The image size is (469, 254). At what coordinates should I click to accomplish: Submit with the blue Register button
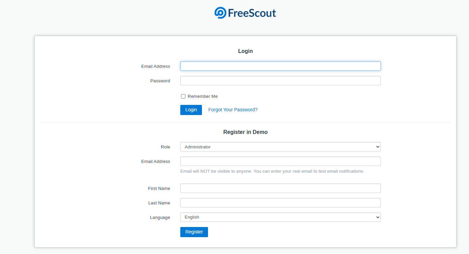tap(194, 232)
